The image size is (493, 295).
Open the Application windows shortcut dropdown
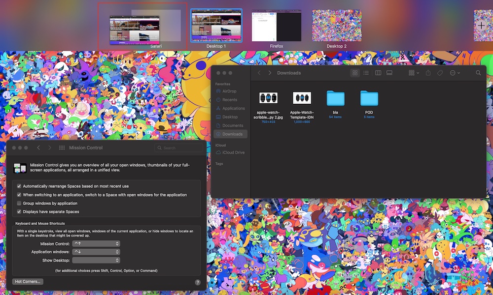pos(96,252)
